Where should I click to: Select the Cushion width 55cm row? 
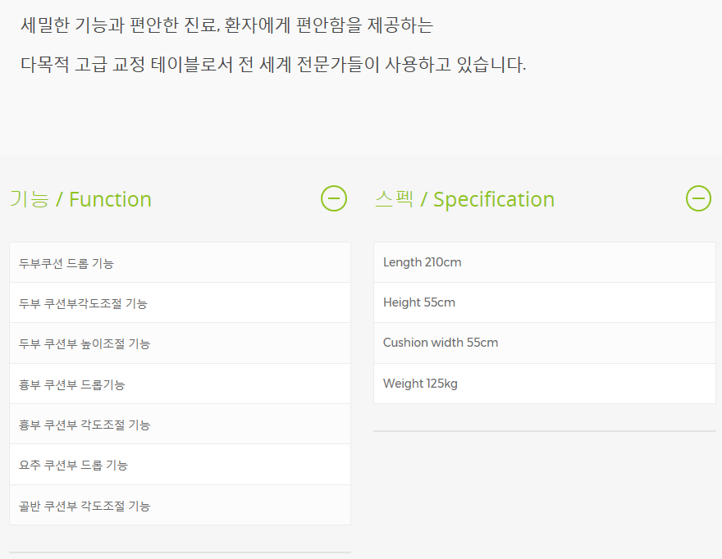pyautogui.click(x=544, y=343)
